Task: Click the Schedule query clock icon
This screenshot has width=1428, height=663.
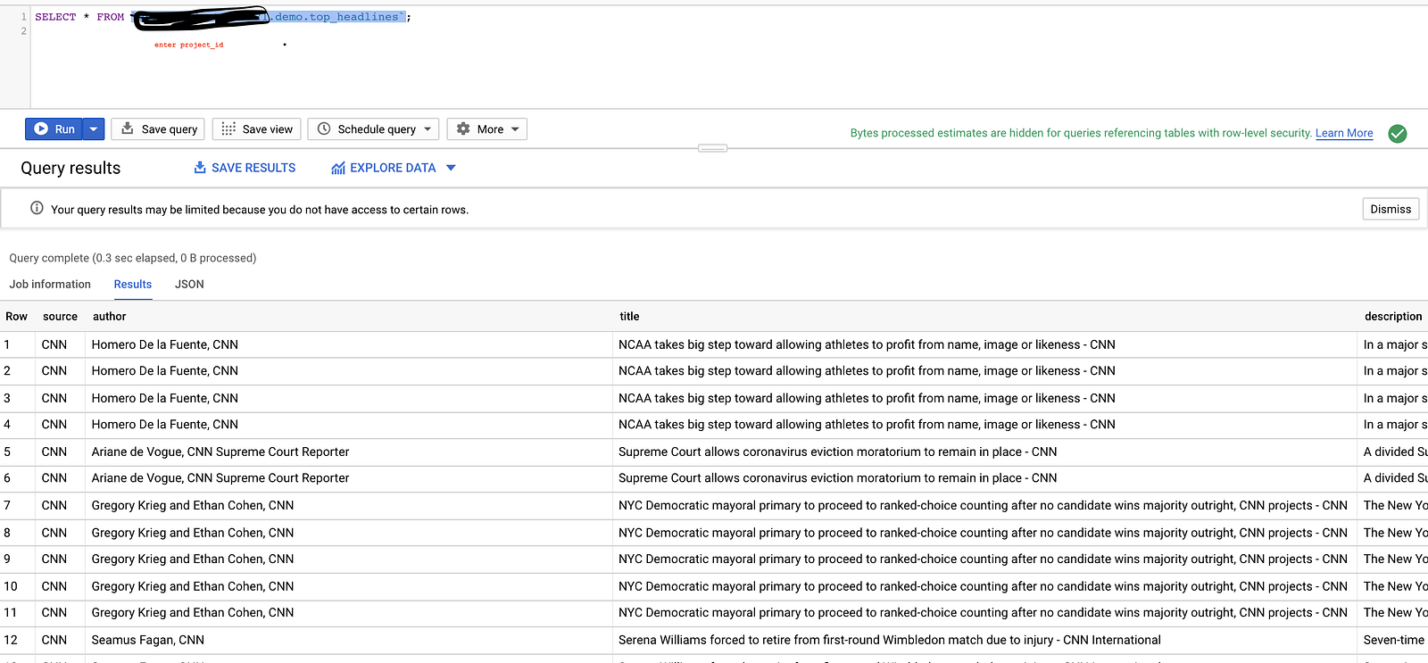Action: (x=324, y=128)
